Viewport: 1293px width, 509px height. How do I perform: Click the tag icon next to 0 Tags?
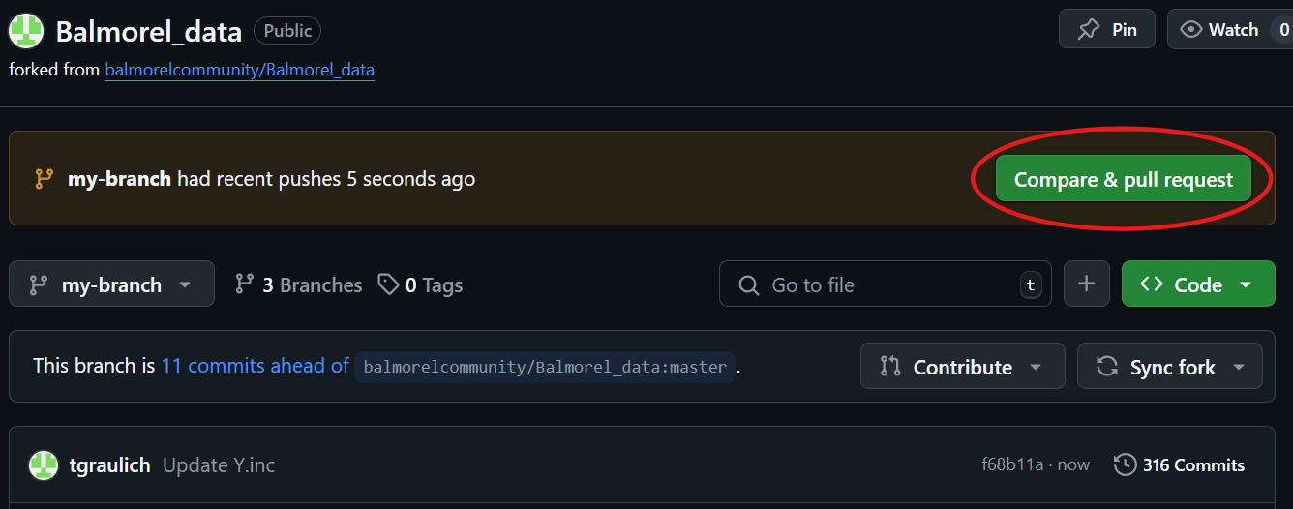tap(388, 284)
